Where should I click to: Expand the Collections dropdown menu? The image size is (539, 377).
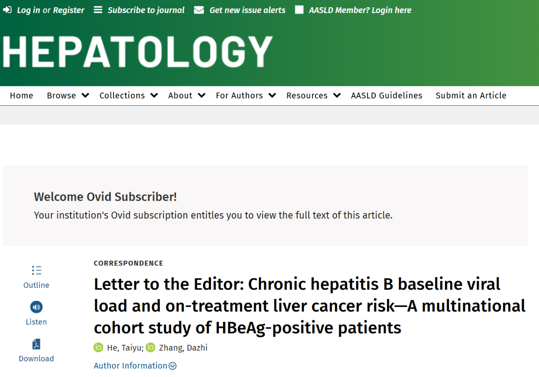129,96
